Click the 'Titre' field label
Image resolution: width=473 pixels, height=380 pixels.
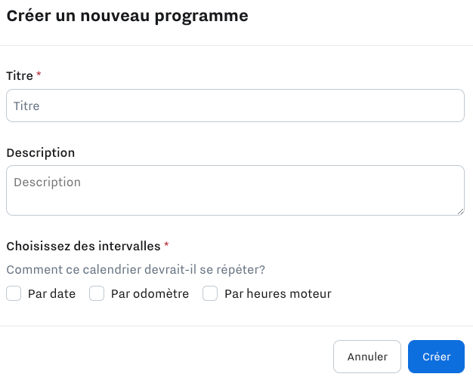20,76
